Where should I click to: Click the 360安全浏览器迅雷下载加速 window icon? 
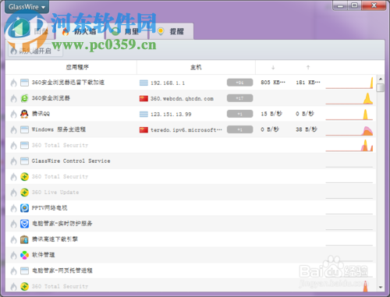coord(24,83)
